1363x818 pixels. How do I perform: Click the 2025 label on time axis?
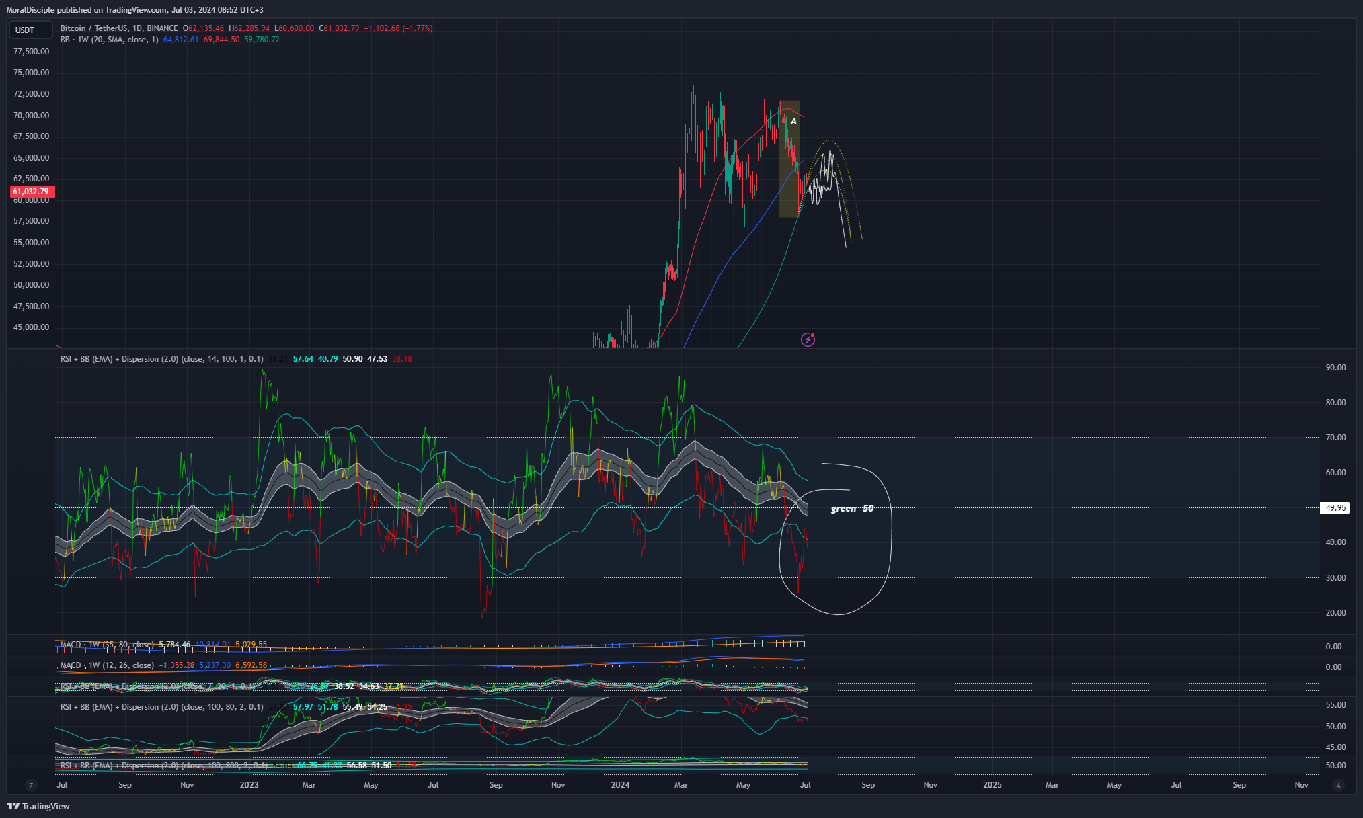pyautogui.click(x=992, y=785)
